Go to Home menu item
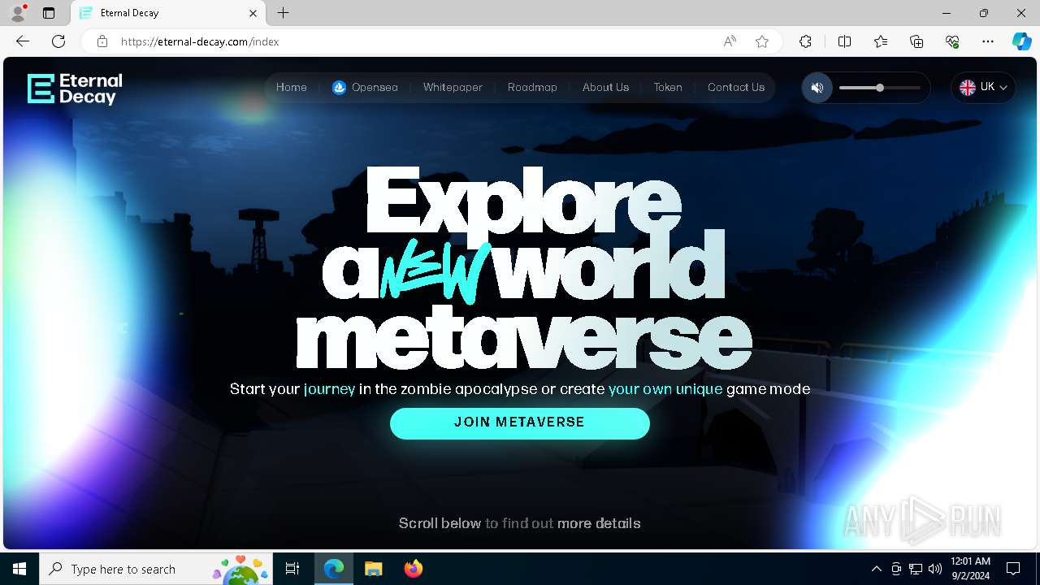Screen dimensions: 1040x585 (292, 88)
